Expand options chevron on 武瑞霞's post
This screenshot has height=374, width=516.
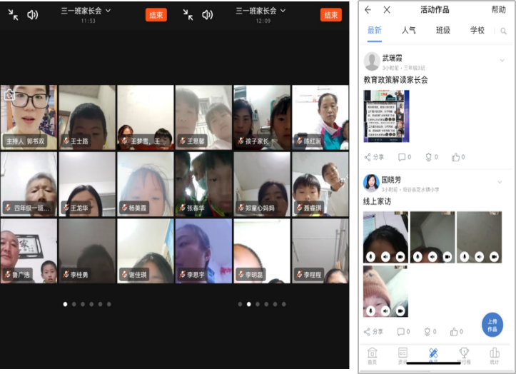coord(502,61)
